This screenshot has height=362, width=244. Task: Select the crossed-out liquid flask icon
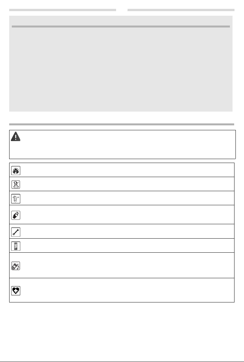click(x=16, y=185)
